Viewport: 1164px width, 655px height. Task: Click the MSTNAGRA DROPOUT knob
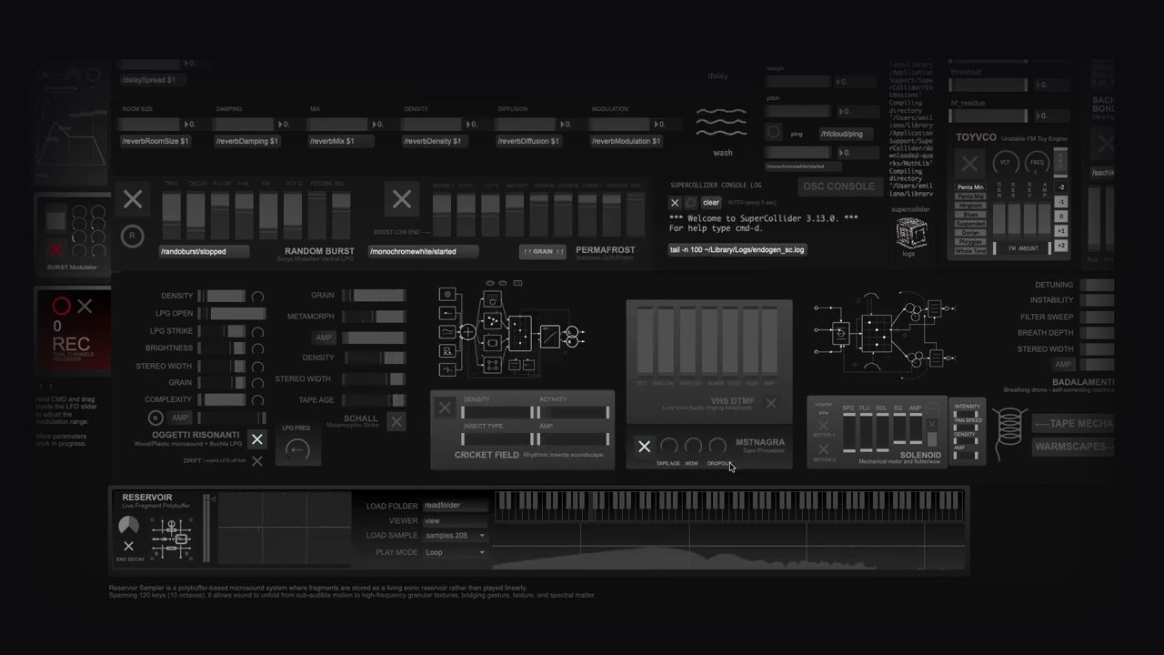[x=717, y=446]
